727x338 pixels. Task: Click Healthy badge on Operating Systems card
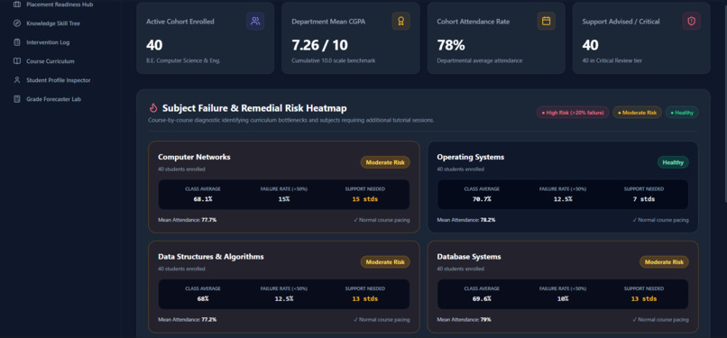[x=673, y=162]
